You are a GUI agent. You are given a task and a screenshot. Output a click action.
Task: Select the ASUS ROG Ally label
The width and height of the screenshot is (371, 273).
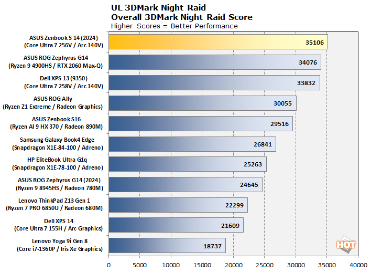[x=53, y=99]
